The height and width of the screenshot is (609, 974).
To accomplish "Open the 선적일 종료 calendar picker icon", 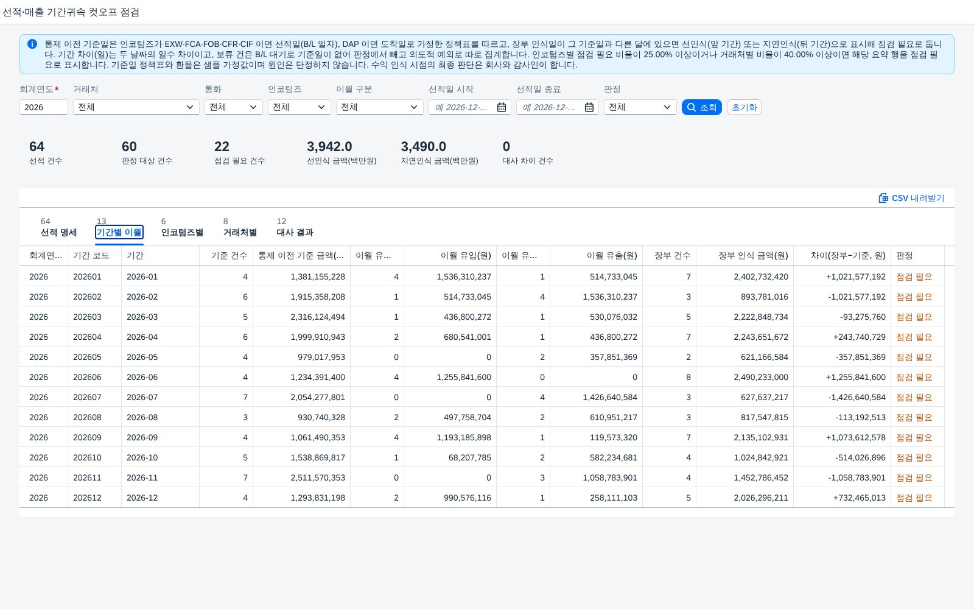I will (589, 107).
